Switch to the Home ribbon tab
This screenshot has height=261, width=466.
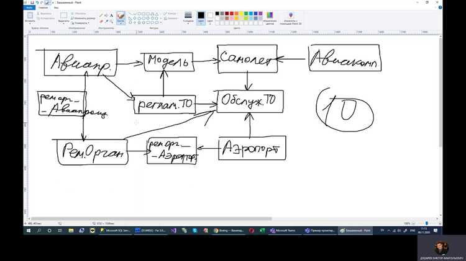pos(43,7)
